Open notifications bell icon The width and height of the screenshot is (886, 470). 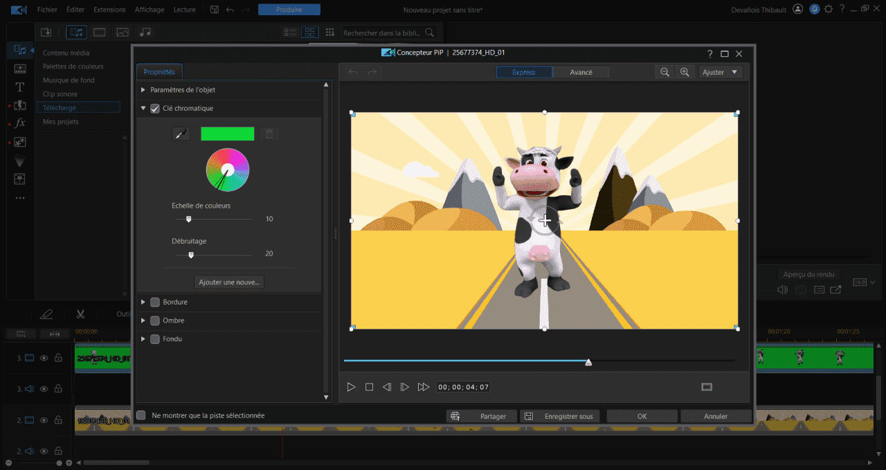click(814, 10)
